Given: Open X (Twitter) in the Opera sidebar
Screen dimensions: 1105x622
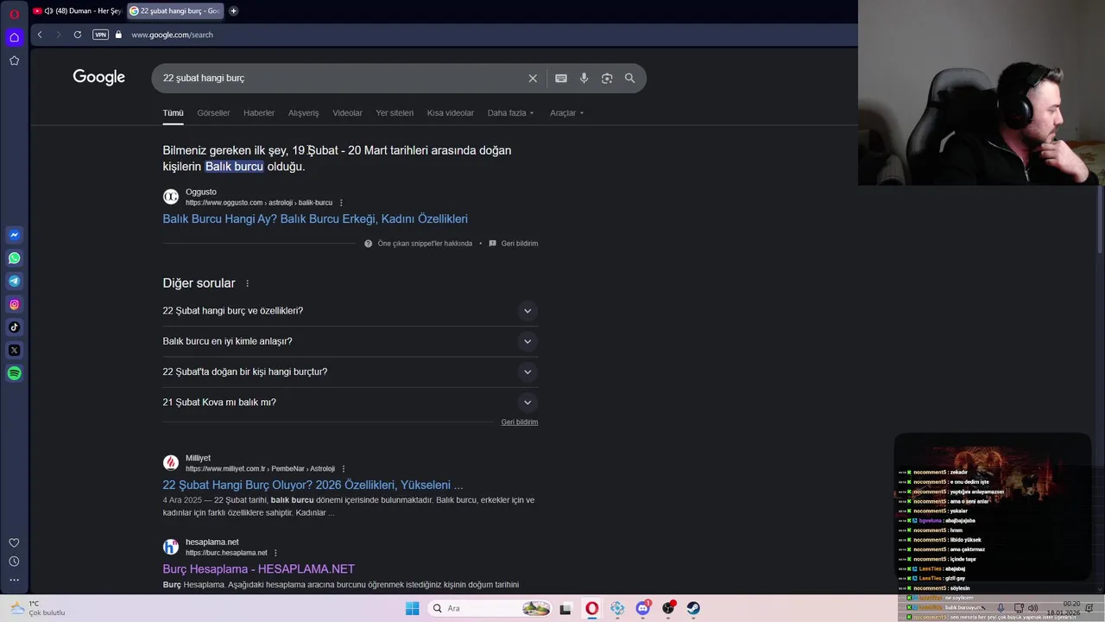Looking at the screenshot, I should click(x=14, y=350).
